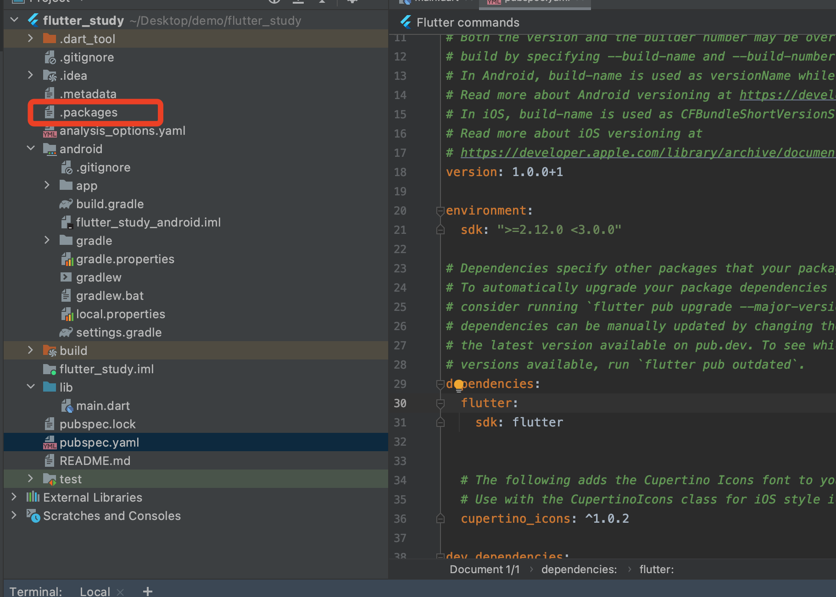Place cursor on cupertino_icons: ^1.0.2 line

coord(545,519)
